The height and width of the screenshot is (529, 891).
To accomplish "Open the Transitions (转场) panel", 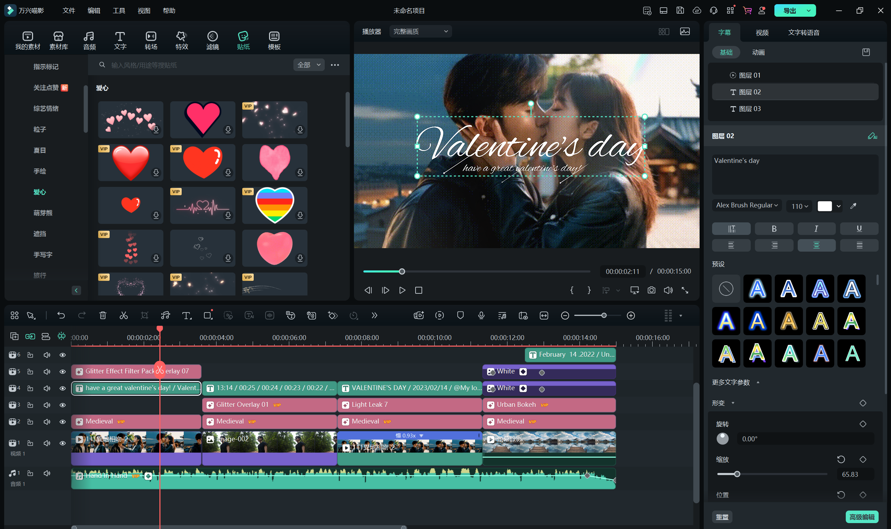I will coord(151,40).
